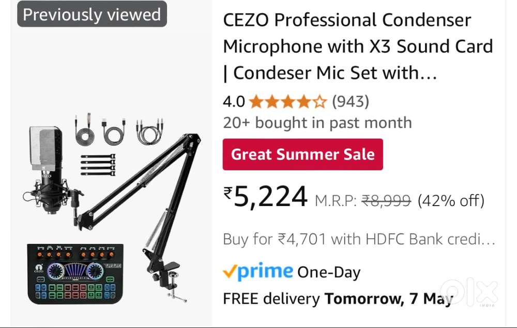Click the FREE delivery Tomorrow, 7 May text
The width and height of the screenshot is (517, 328).
(x=338, y=299)
